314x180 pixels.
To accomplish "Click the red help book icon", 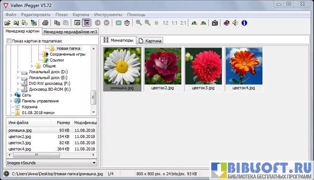I will 226,23.
